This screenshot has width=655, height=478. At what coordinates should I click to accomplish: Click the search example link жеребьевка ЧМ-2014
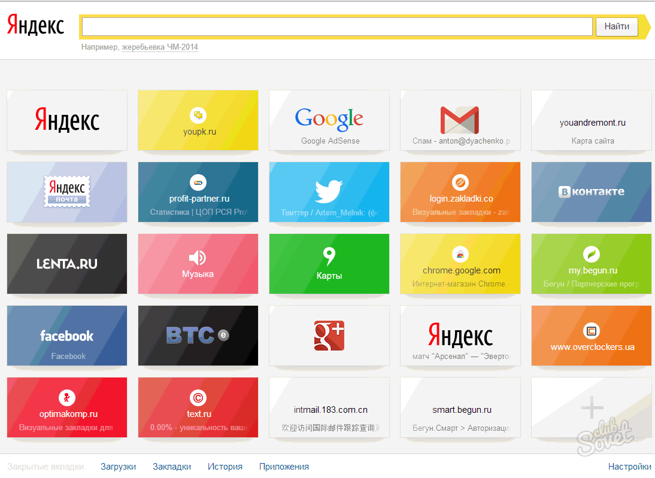point(160,47)
